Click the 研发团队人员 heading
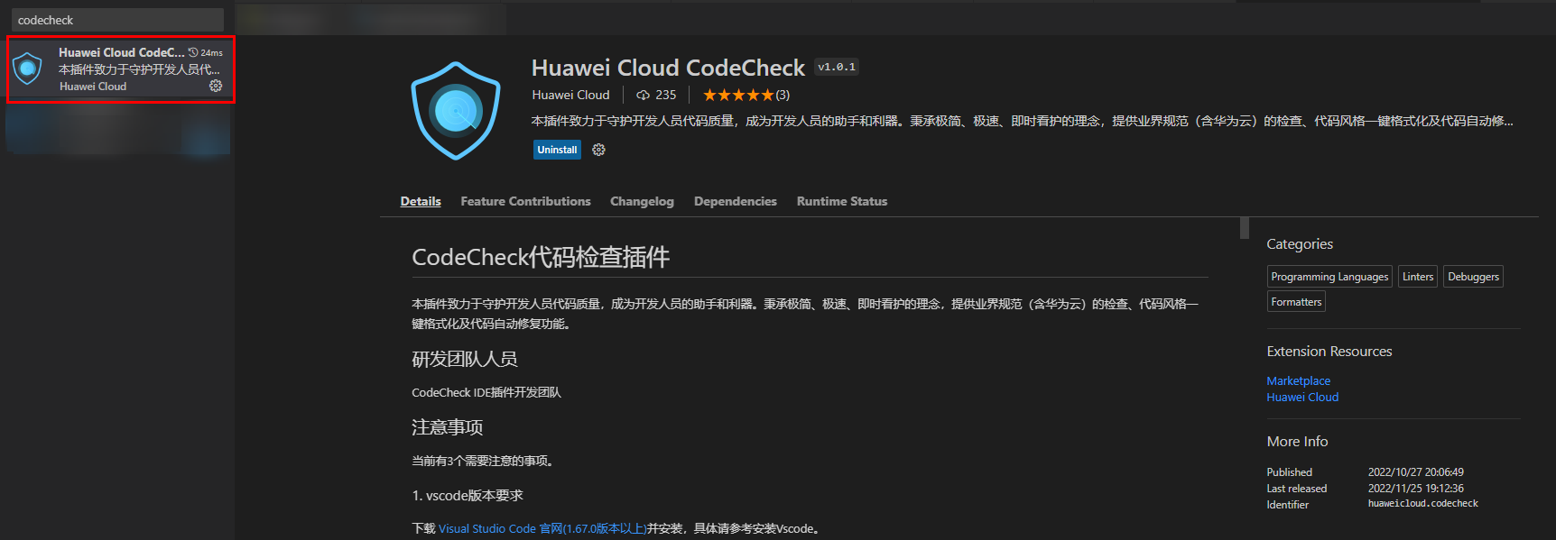Viewport: 1556px width, 540px height. pos(464,359)
